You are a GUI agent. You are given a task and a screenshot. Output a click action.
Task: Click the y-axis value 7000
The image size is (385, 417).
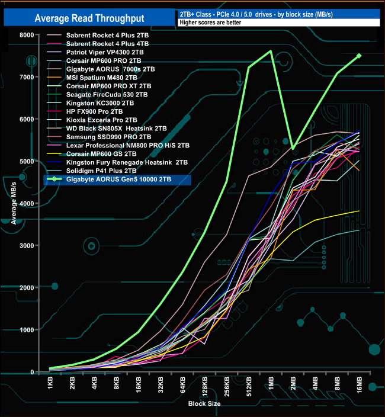[27, 78]
